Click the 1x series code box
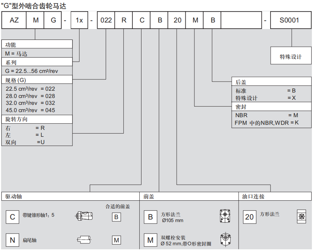 coord(79,20)
